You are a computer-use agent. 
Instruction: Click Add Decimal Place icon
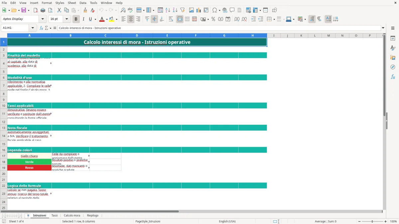(237, 19)
